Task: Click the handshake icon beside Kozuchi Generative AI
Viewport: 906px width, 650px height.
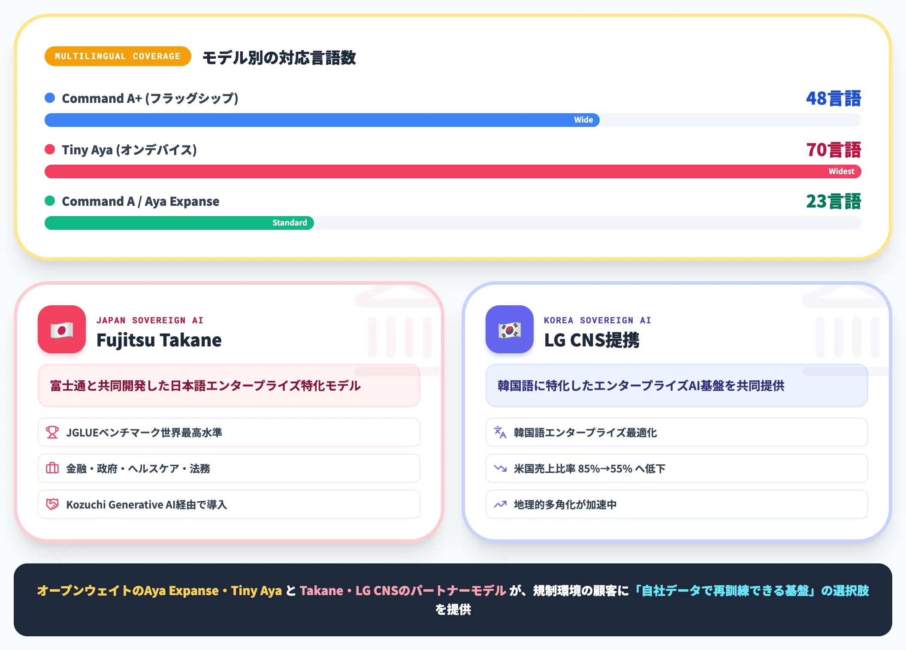Action: pos(52,504)
